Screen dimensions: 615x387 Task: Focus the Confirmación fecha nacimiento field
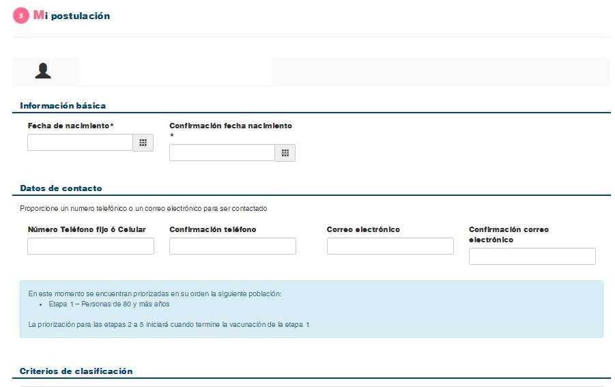tap(223, 153)
